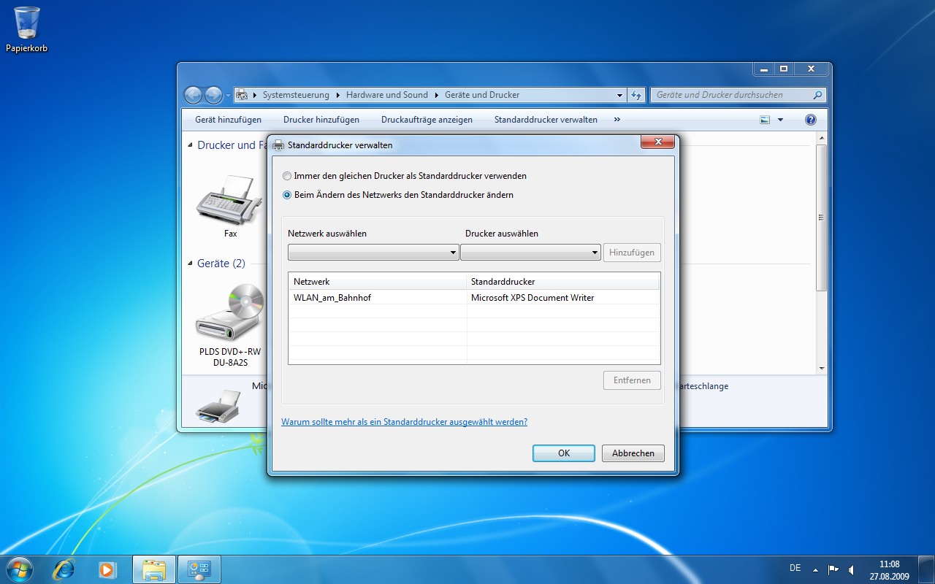
Task: Click the speaker icon in the system tray
Action: click(x=851, y=568)
